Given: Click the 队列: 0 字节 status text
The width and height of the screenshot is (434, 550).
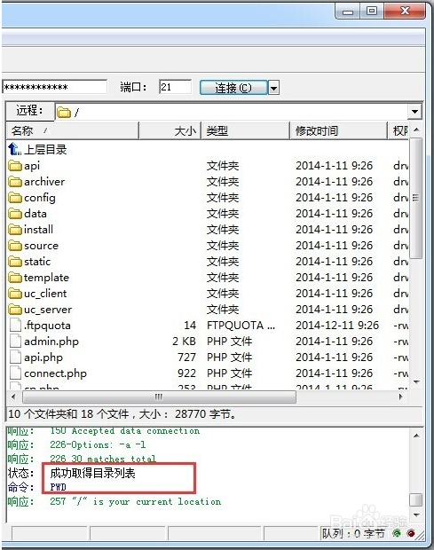Looking at the screenshot, I should pyautogui.click(x=353, y=533).
